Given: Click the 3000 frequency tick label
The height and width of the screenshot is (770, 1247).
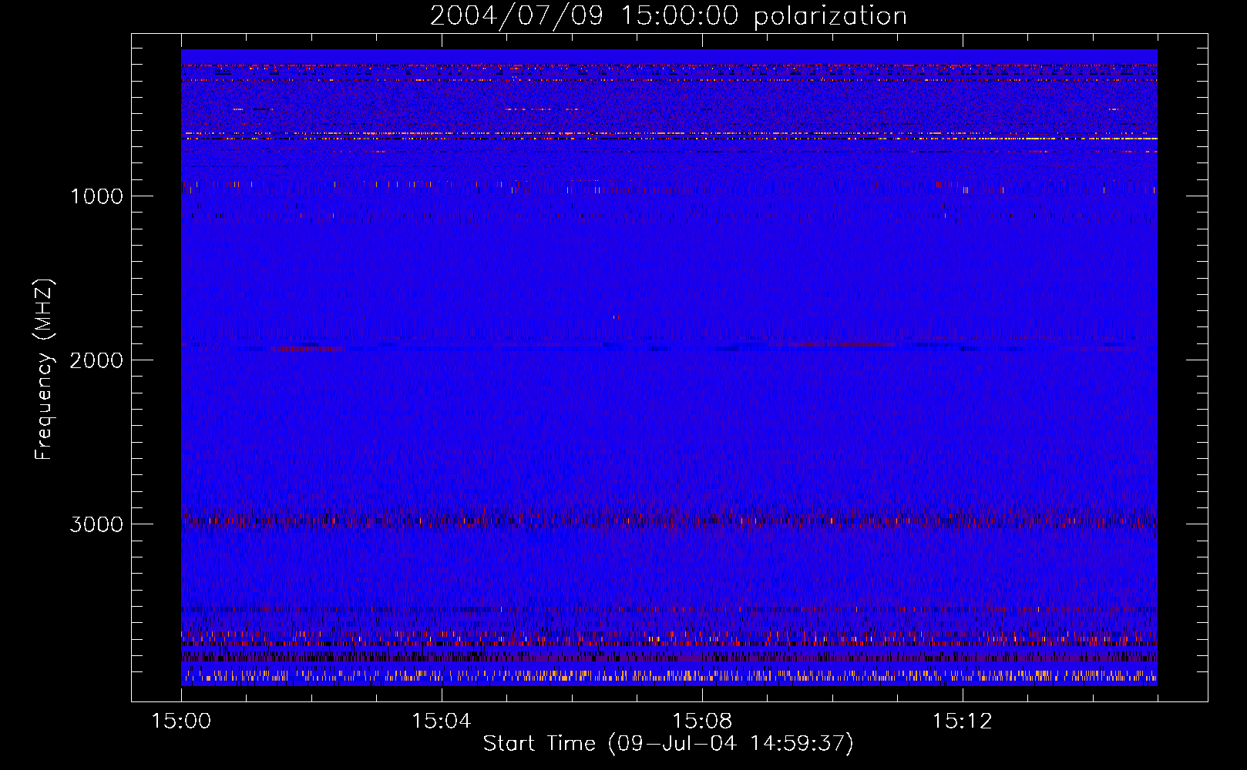Looking at the screenshot, I should click(x=96, y=524).
